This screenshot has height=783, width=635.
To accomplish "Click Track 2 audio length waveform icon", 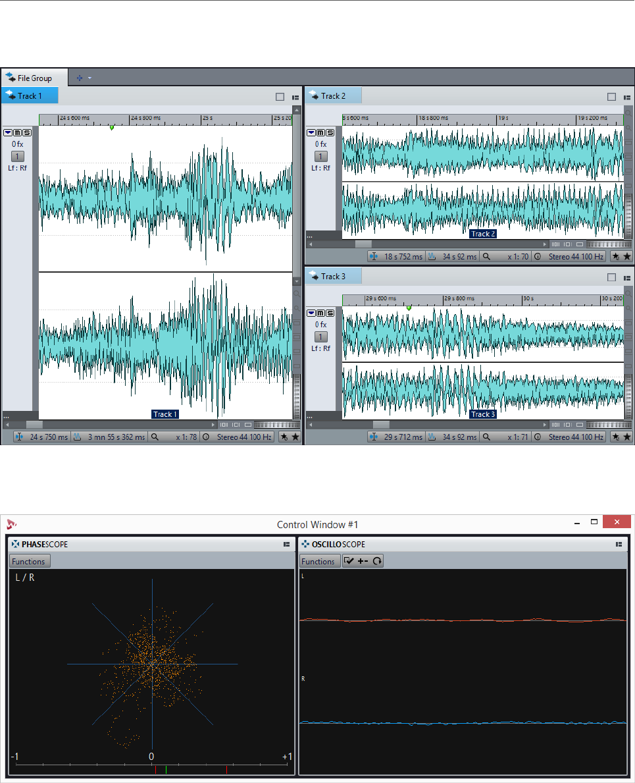I will point(432,257).
